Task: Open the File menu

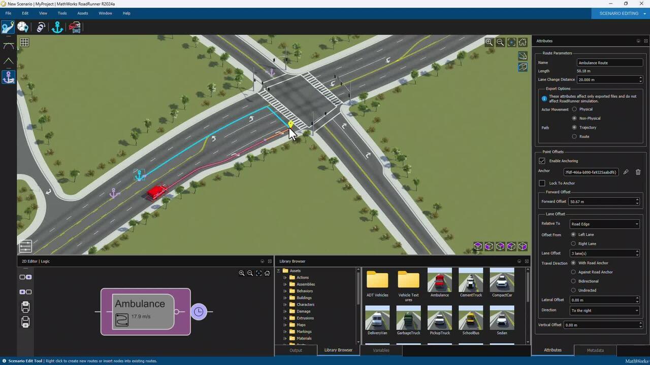Action: tap(8, 13)
